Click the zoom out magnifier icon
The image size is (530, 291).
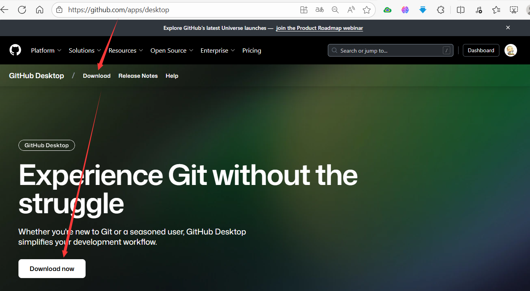(x=335, y=10)
